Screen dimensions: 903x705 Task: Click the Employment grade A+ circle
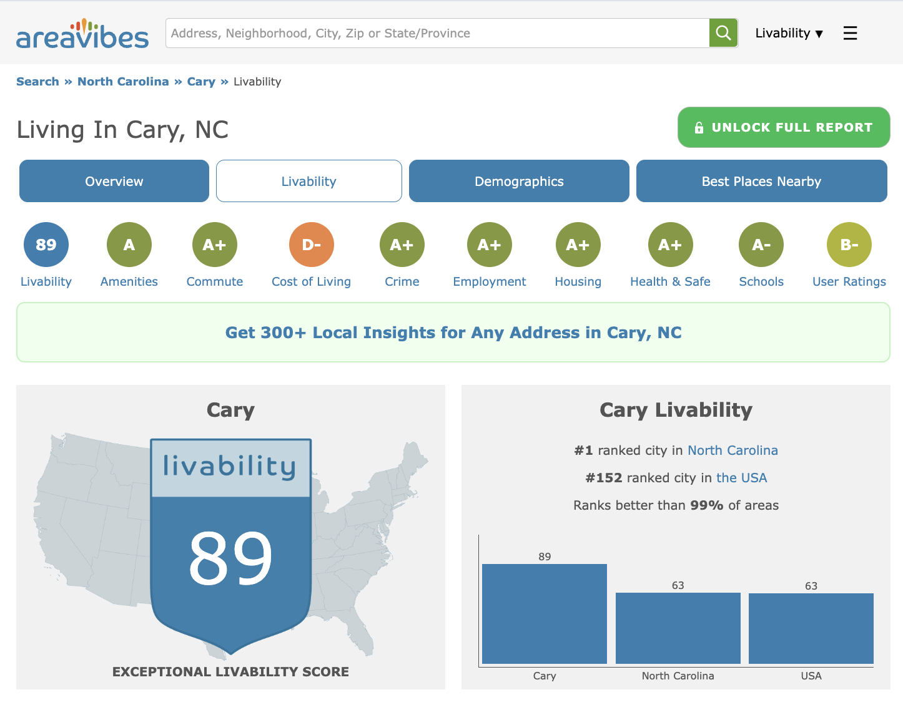click(490, 245)
